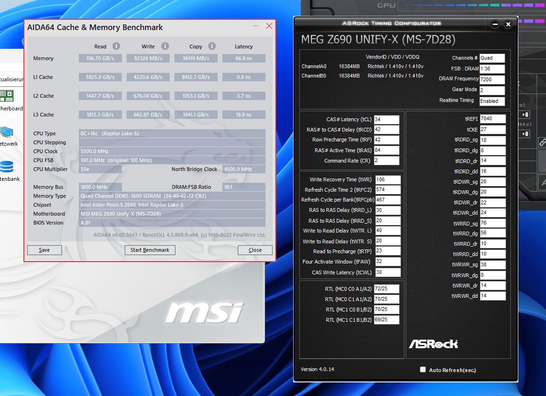Click the DRAM:FSB Ratio value 18:1
Image resolution: width=546 pixels, height=396 pixels.
coord(244,187)
